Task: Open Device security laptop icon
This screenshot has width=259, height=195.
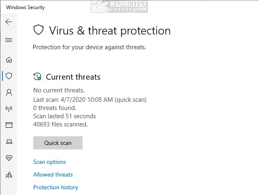Action: pos(9,142)
